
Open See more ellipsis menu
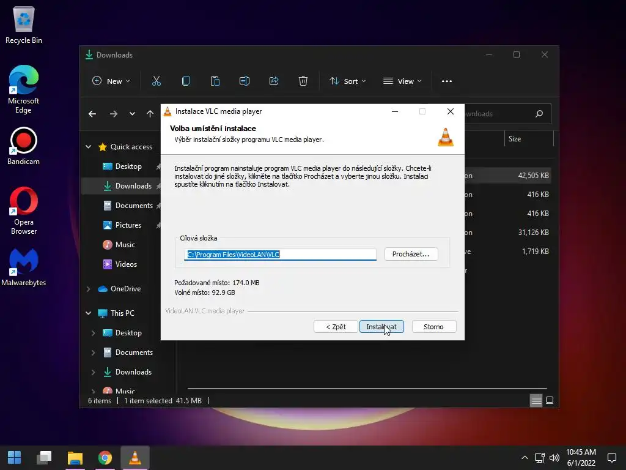coord(447,81)
